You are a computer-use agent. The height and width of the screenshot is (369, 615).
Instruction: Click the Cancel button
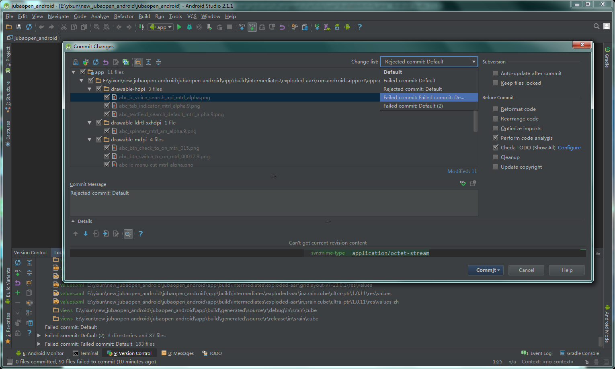[526, 270]
